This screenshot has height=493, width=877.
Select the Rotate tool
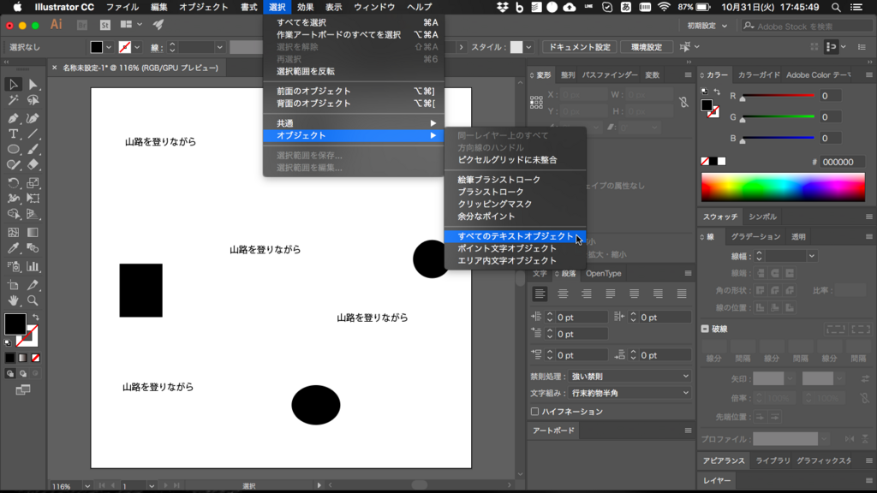point(14,182)
